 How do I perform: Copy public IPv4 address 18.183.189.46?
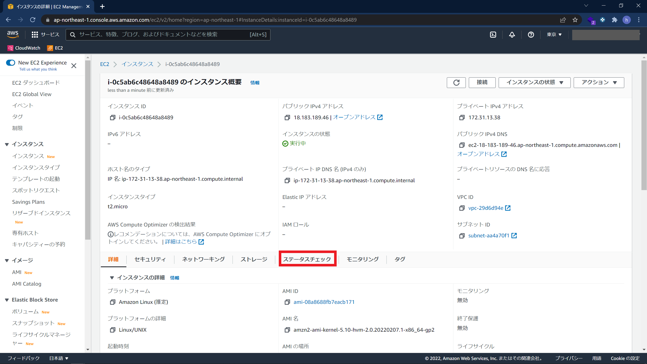(x=287, y=118)
